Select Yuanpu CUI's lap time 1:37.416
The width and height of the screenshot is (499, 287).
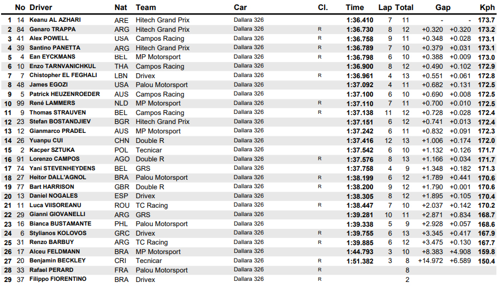[360, 140]
